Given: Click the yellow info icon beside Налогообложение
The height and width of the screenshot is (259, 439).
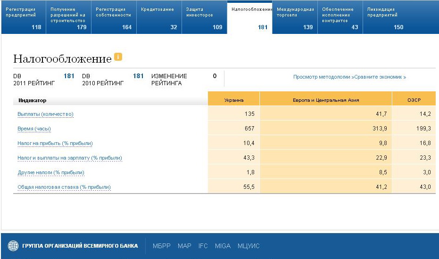Looking at the screenshot, I should click(118, 57).
